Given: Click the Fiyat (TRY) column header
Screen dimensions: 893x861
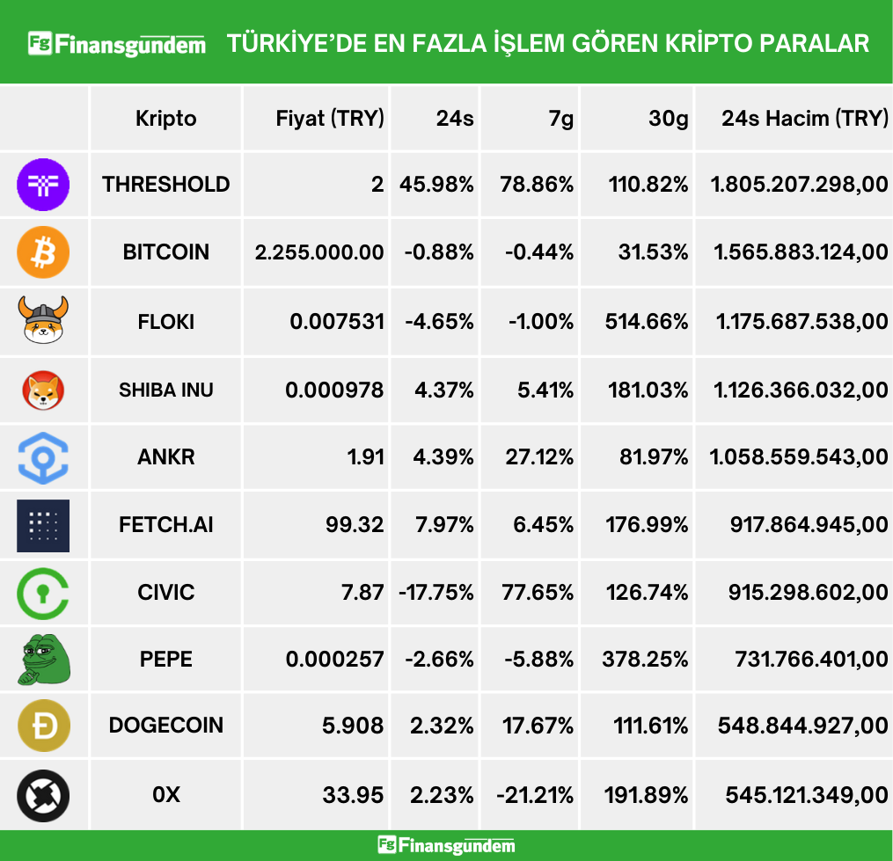Looking at the screenshot, I should [x=330, y=119].
